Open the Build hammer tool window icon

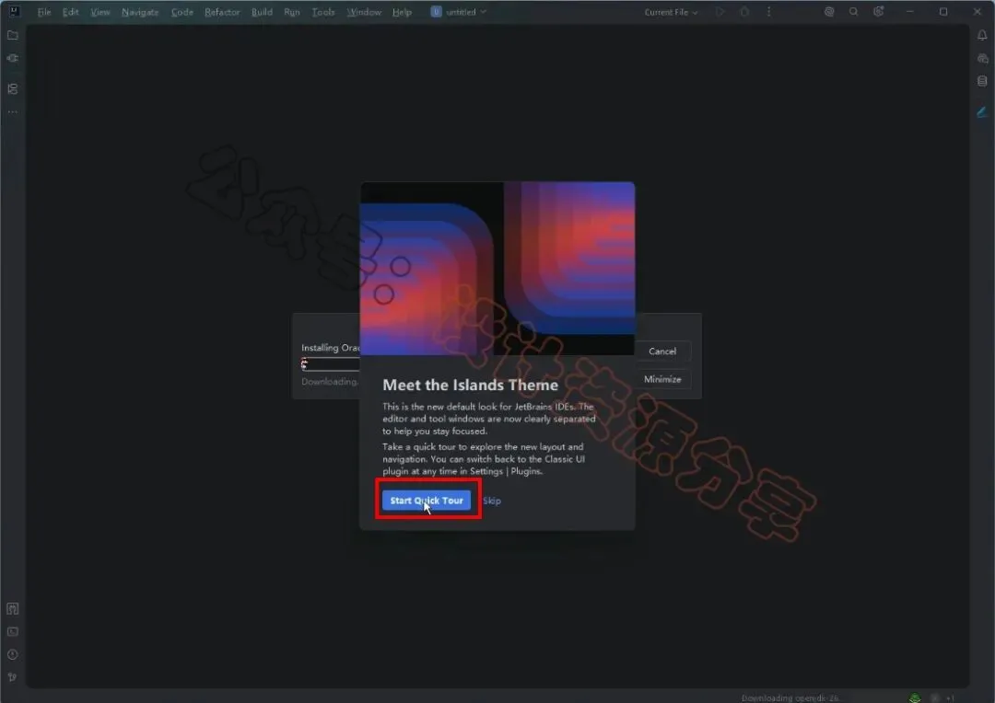click(x=13, y=608)
